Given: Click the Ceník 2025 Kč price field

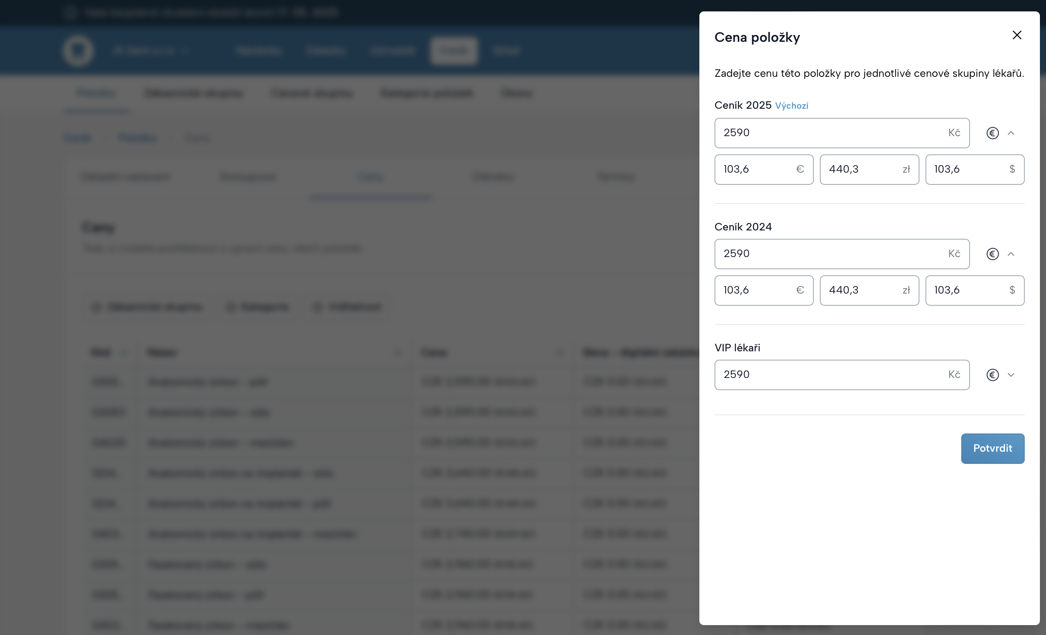Looking at the screenshot, I should [842, 133].
